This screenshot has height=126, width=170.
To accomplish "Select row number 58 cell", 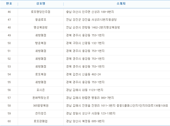I will coord(9,106).
